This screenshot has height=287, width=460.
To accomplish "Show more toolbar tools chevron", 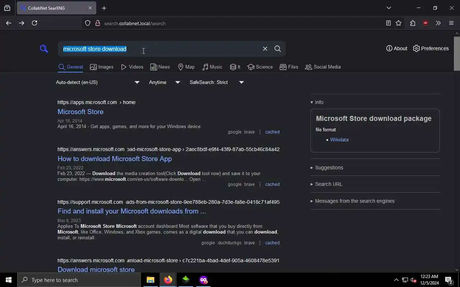I will pos(438,23).
